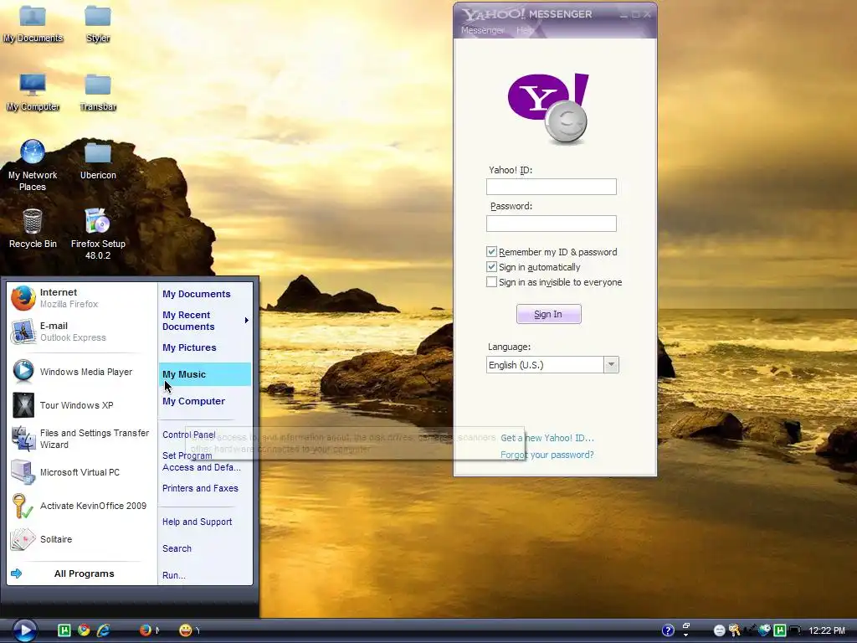Uncheck Sign in automatically
This screenshot has width=857, height=643.
491,267
